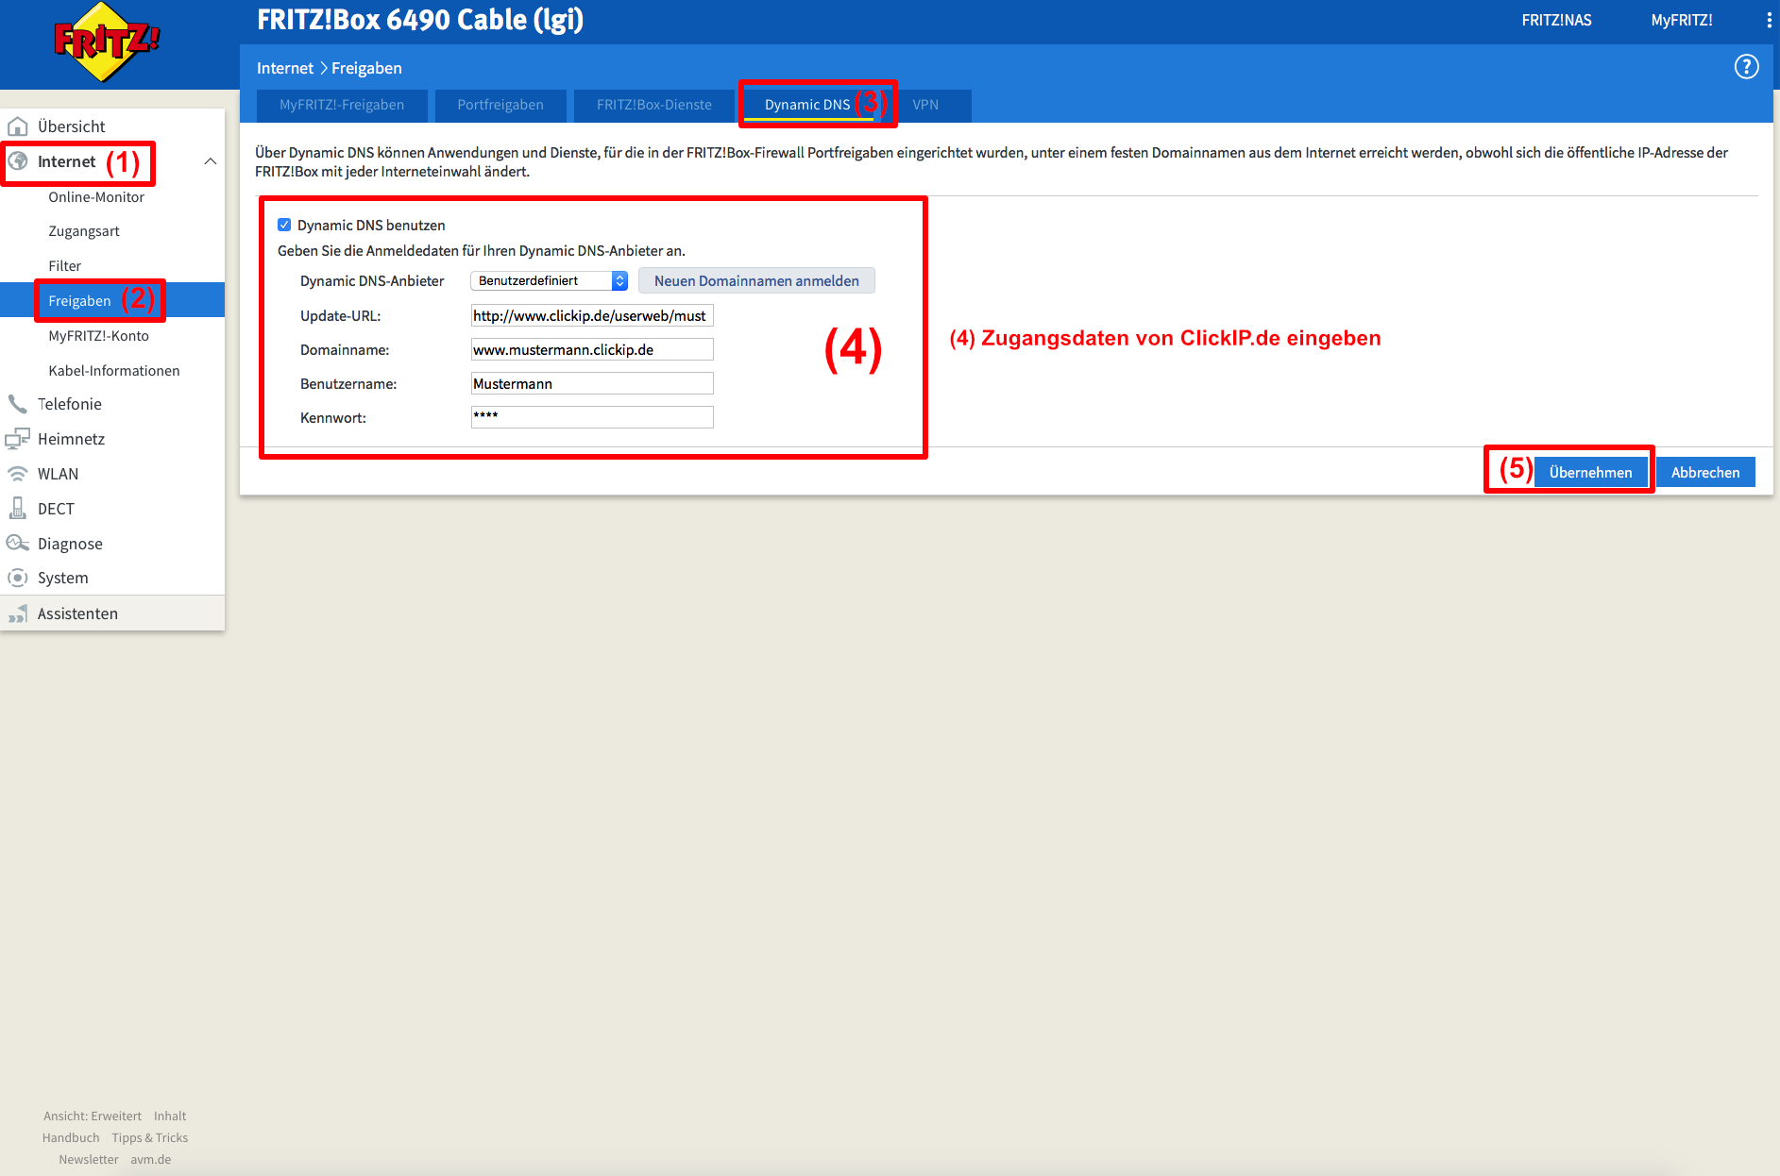Open Kabel-Informationen in the sidebar
This screenshot has height=1176, width=1780.
[x=114, y=371]
